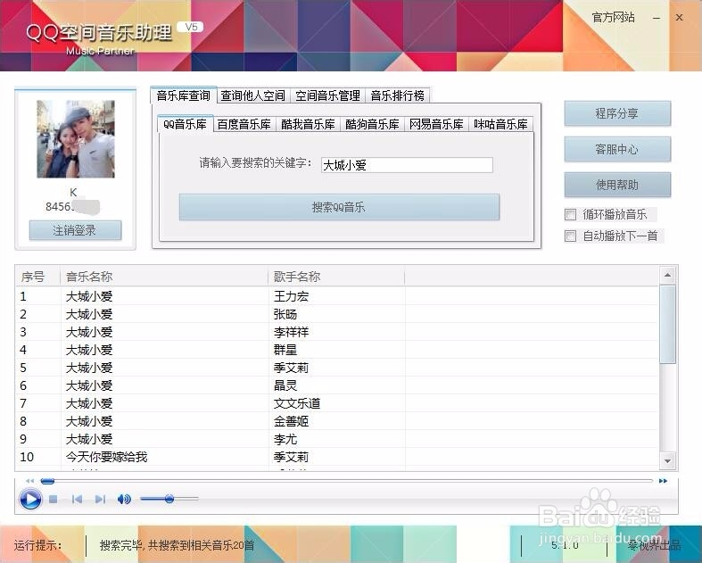Skip to the next track

[x=100, y=499]
